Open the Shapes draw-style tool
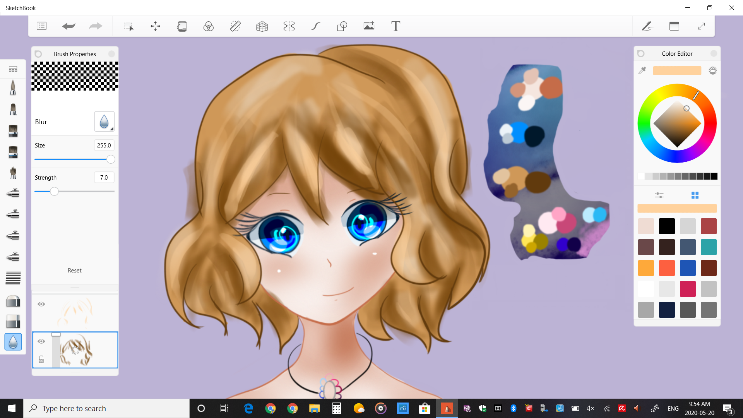Viewport: 743px width, 418px height. [342, 26]
